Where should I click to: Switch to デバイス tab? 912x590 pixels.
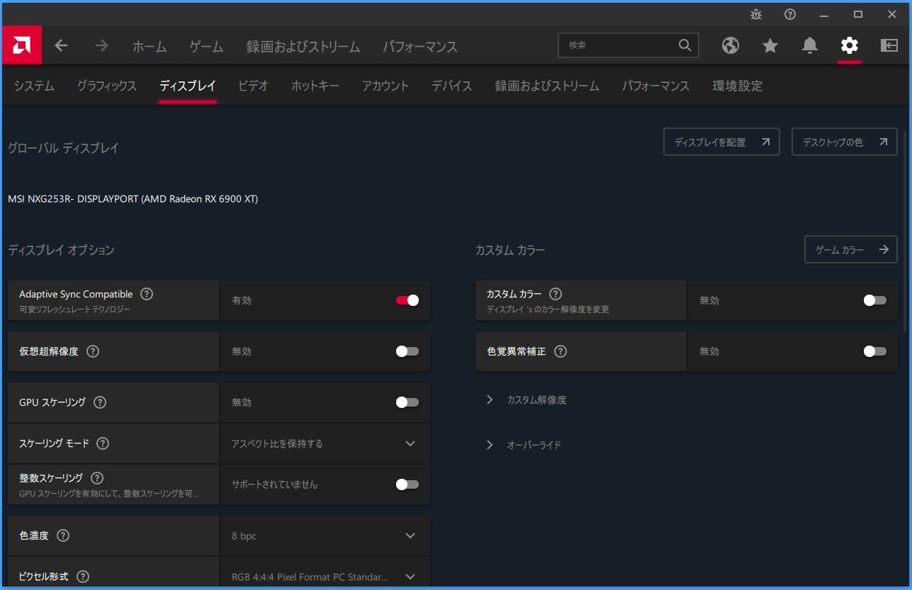tap(452, 86)
